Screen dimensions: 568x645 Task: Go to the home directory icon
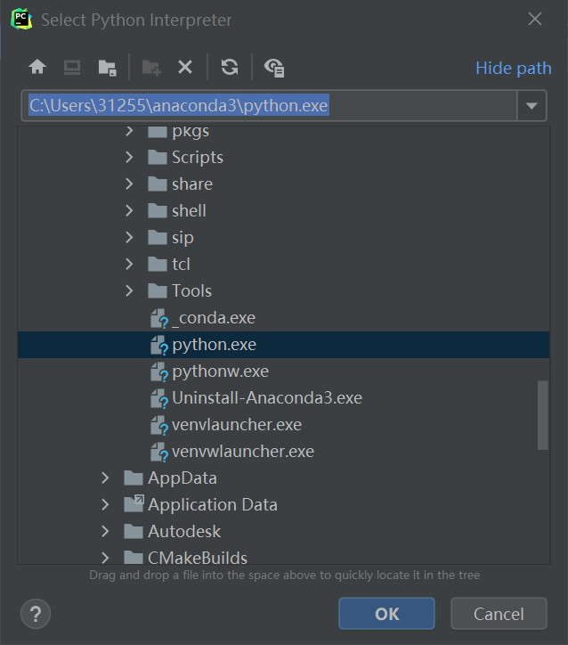click(x=37, y=67)
